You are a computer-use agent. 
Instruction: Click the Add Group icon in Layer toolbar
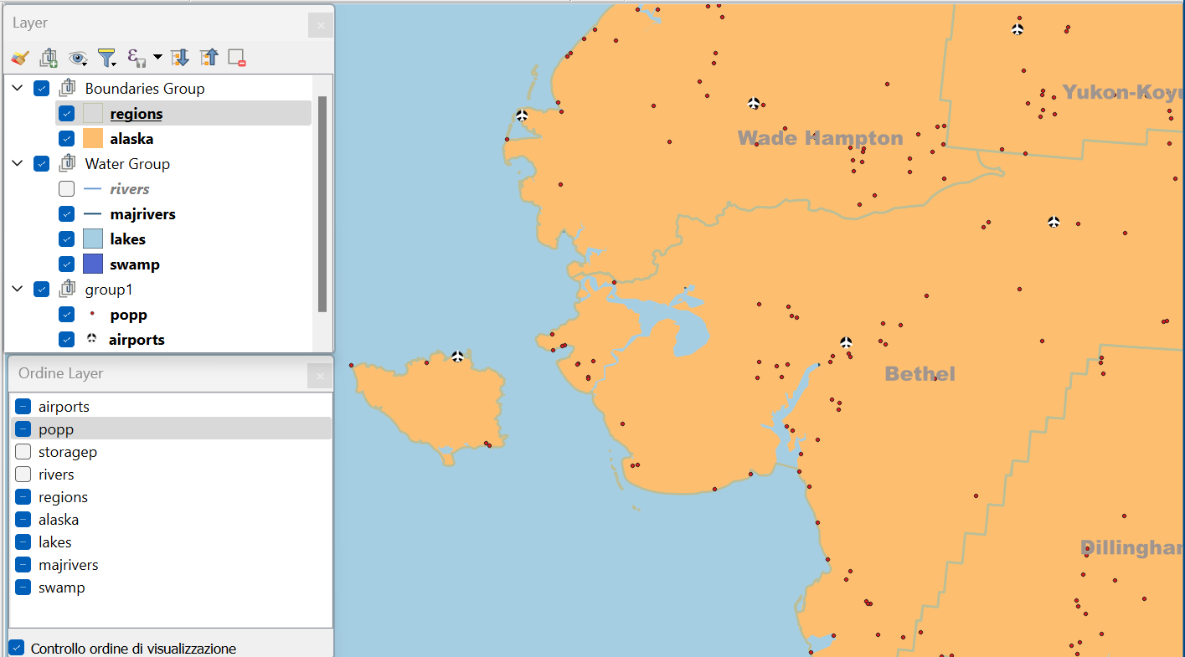(49, 58)
